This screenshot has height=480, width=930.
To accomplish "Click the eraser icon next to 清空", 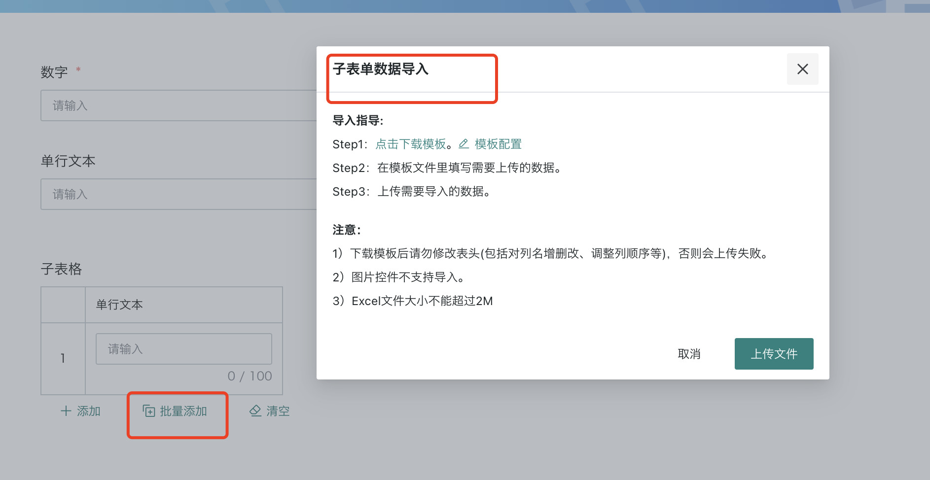I will 255,411.
